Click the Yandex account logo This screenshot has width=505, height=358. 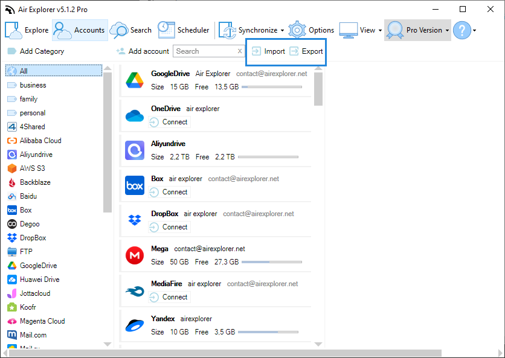coord(135,325)
